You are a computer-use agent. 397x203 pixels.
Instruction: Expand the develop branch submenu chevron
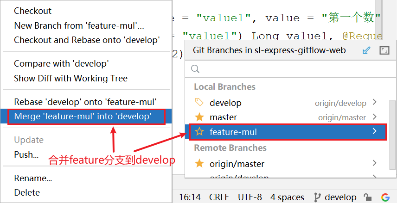click(x=375, y=102)
